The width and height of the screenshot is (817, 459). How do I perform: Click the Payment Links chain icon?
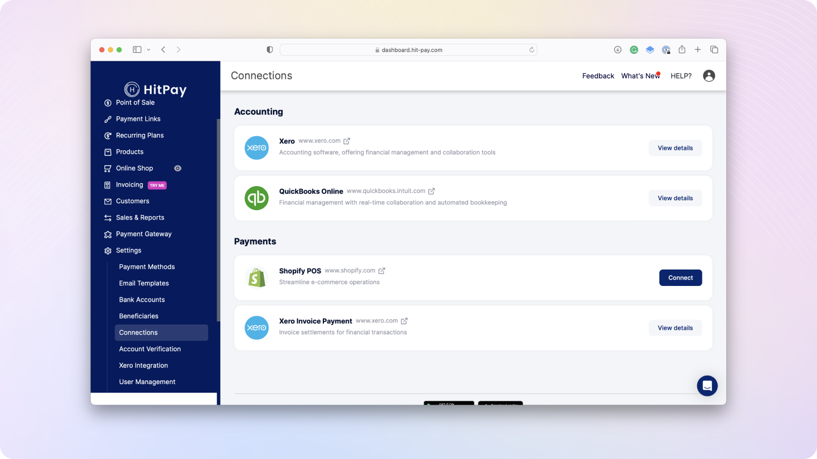[x=108, y=120]
